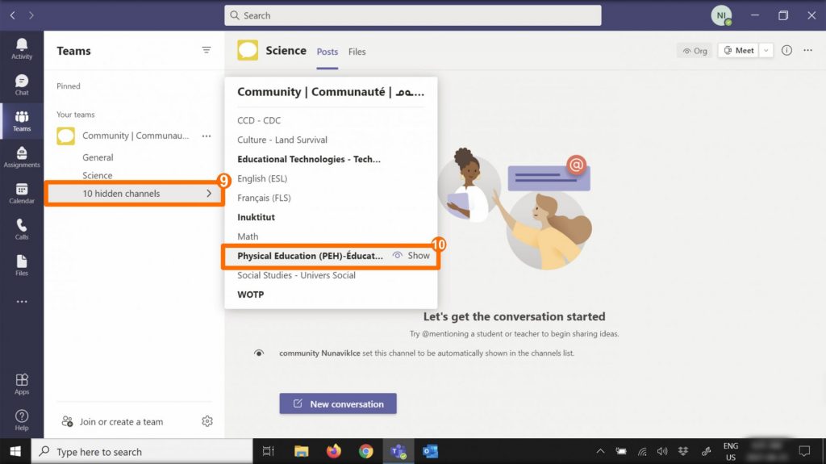Click the more apps ellipsis in the sidebar
Image resolution: width=826 pixels, height=464 pixels.
22,302
